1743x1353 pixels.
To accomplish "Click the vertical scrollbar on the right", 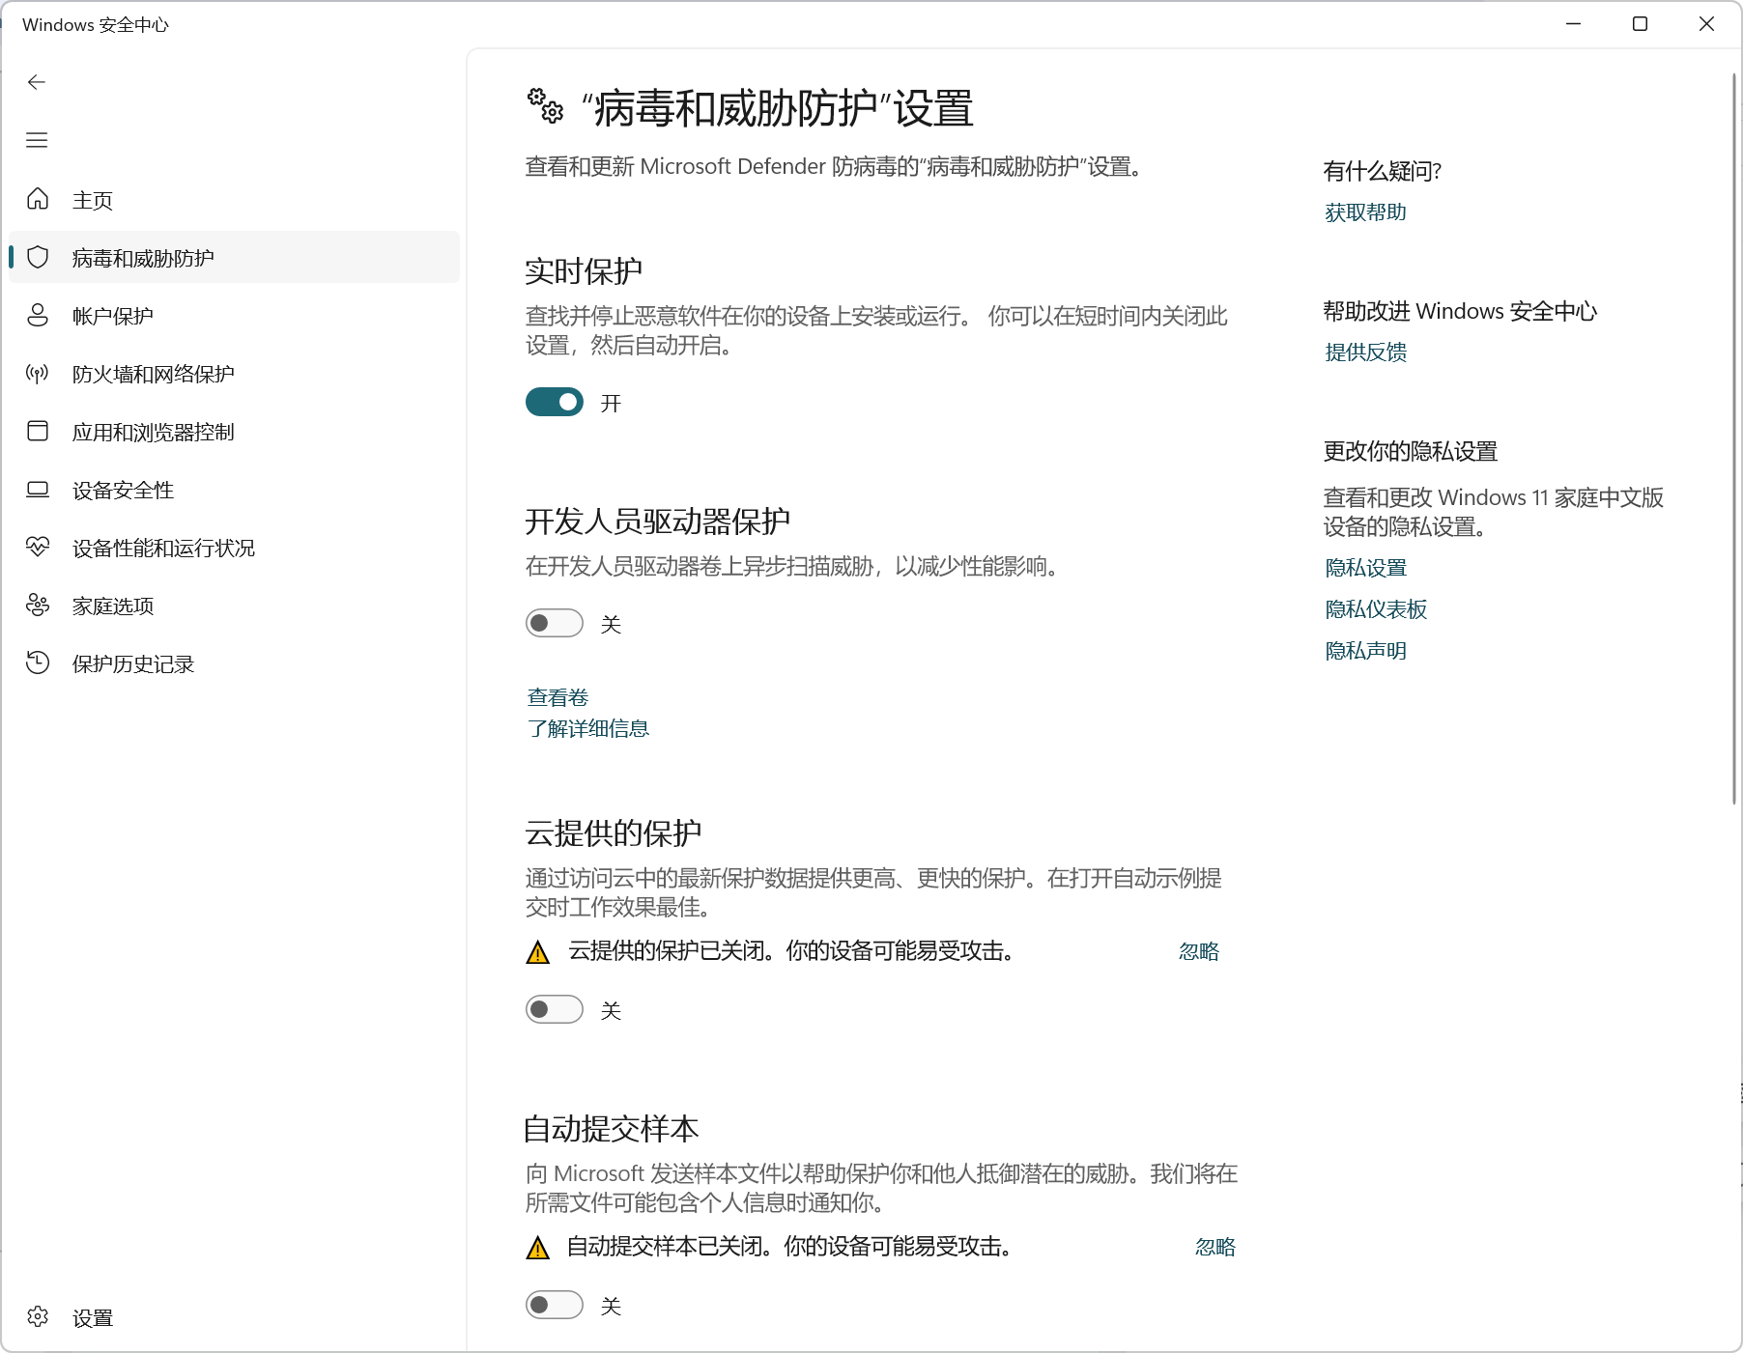I will [1733, 439].
